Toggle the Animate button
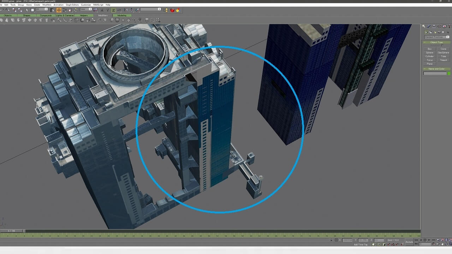 [409, 242]
